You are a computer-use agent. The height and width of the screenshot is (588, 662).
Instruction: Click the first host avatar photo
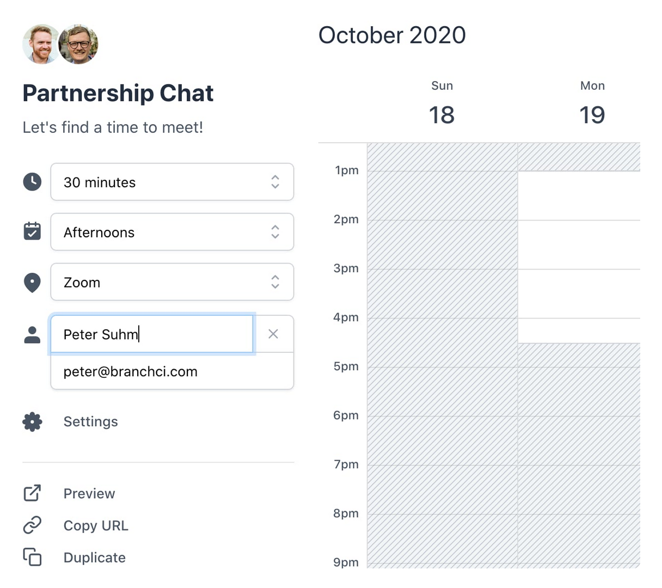(40, 44)
